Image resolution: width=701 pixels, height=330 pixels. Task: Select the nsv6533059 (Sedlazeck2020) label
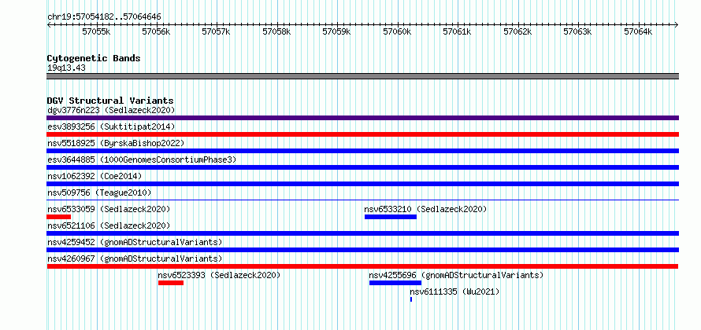(x=109, y=209)
